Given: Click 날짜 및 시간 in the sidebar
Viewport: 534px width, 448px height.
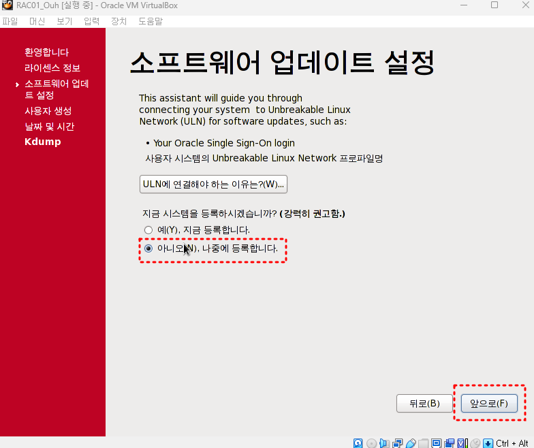Looking at the screenshot, I should pyautogui.click(x=49, y=127).
